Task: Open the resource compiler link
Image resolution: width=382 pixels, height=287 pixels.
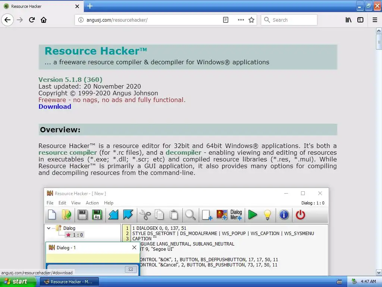Action: [x=68, y=152]
